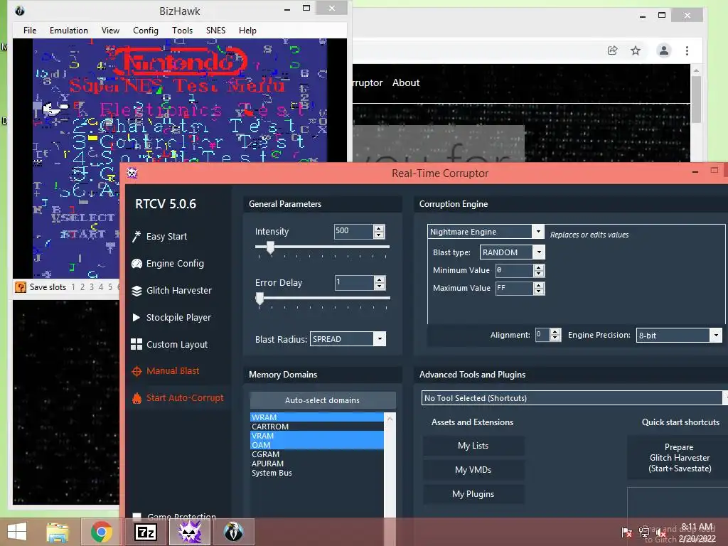Click Prepare Glitch Harvester shortcut button
The height and width of the screenshot is (546, 728).
(679, 458)
